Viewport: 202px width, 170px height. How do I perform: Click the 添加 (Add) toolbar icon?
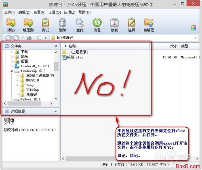(x=11, y=22)
